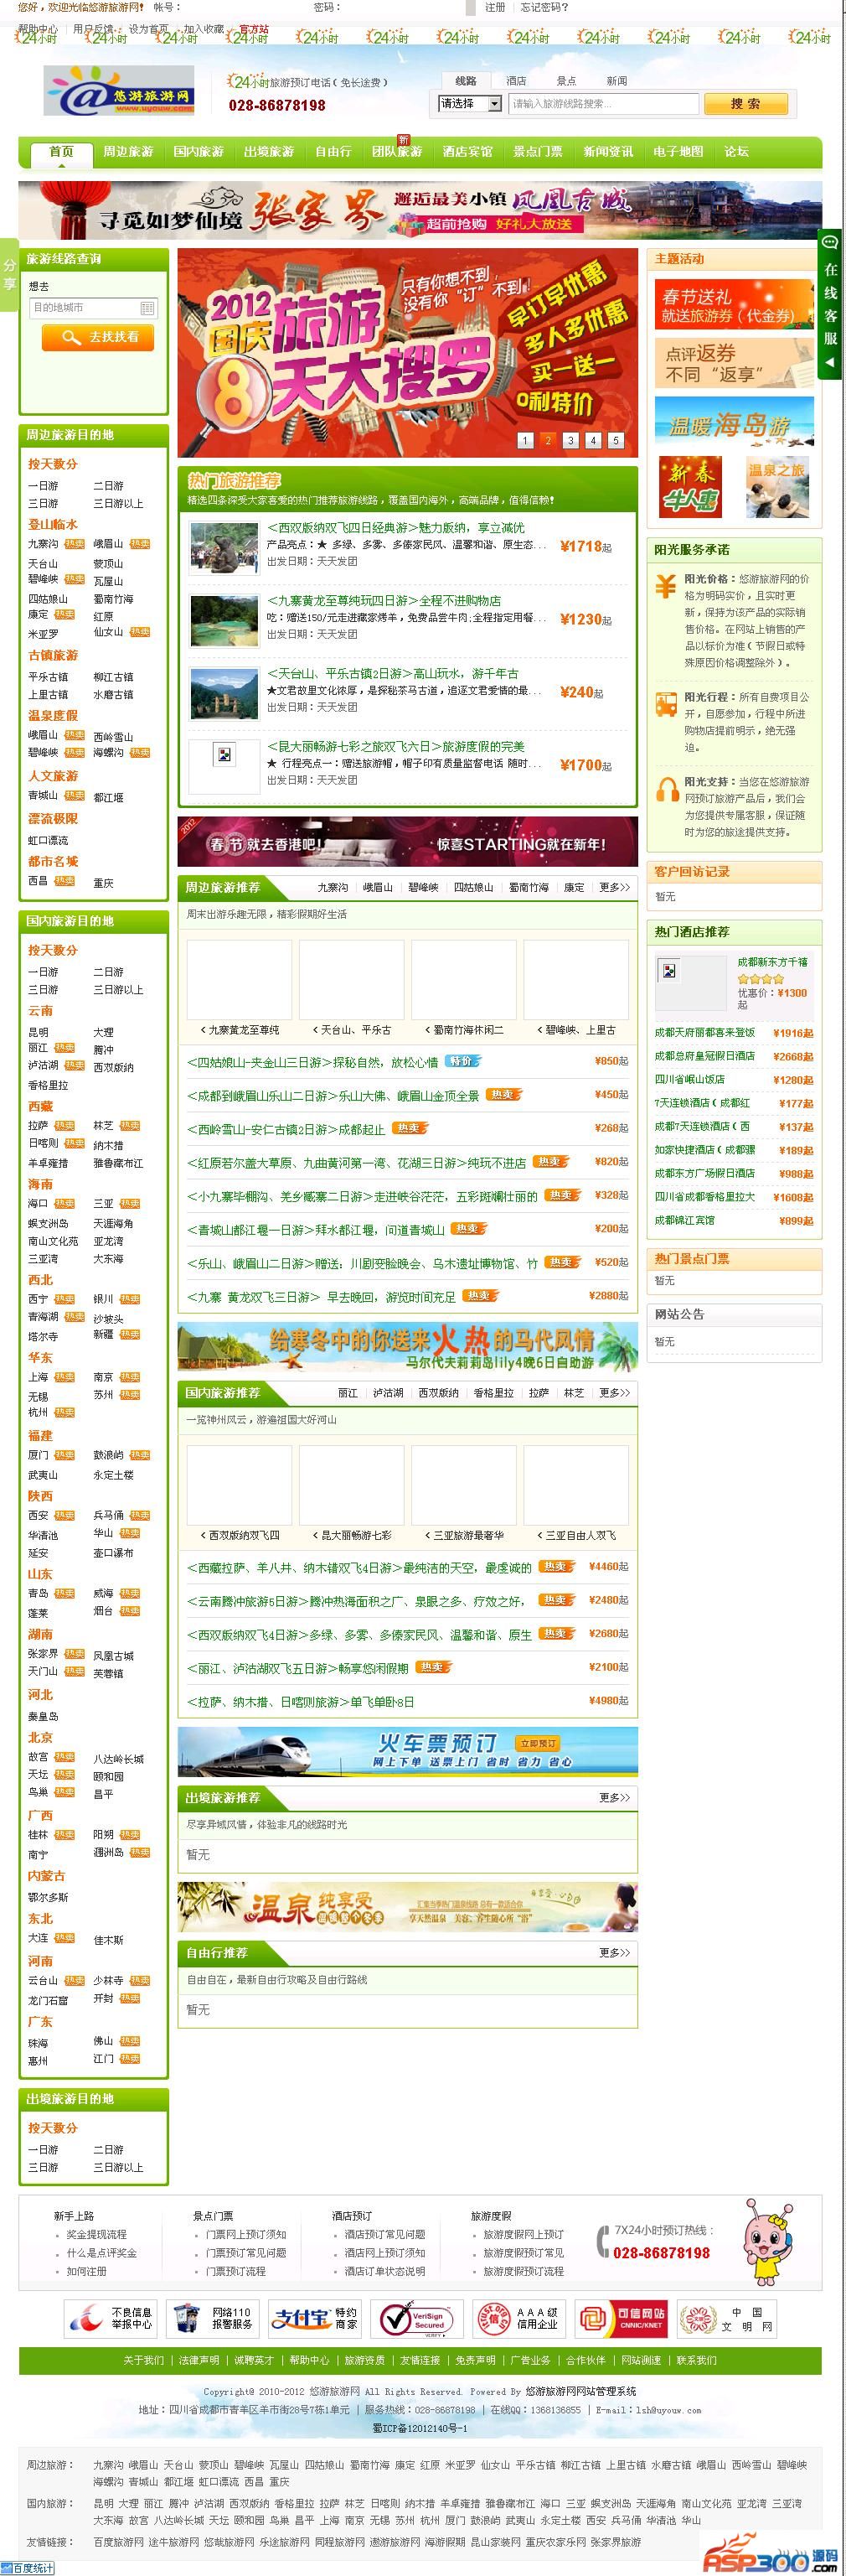The height and width of the screenshot is (2576, 846).
Task: Expand 更多>> in 出境旅游推荐
Action: click(x=614, y=1797)
